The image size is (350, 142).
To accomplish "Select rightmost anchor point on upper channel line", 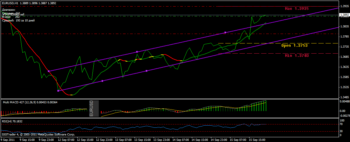I will [x=225, y=32].
